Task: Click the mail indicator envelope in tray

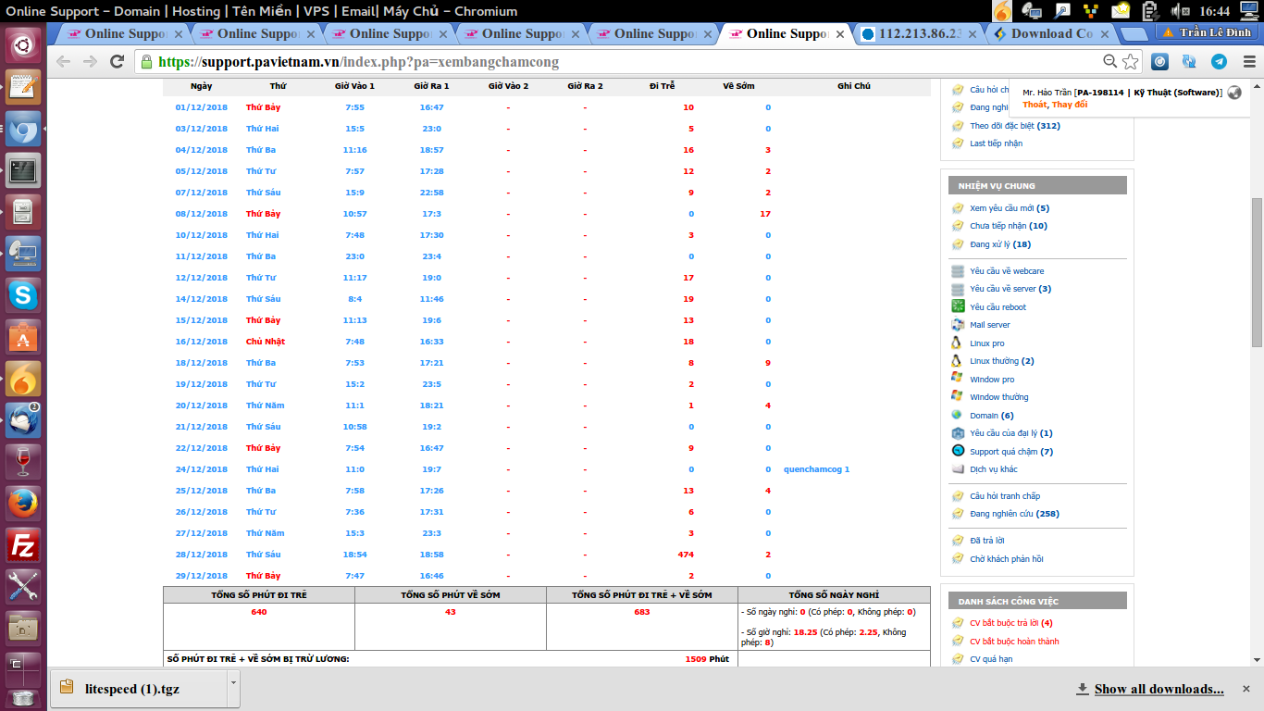Action: (x=1121, y=11)
